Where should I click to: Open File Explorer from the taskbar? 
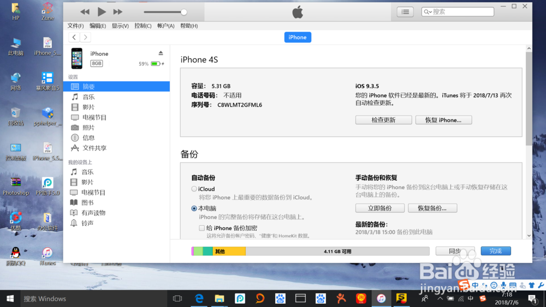point(219,299)
